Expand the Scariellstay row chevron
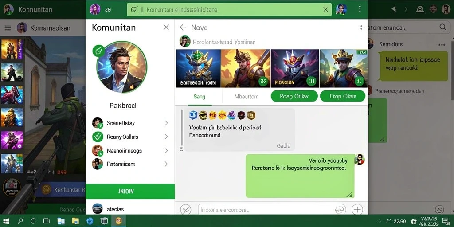 (x=166, y=123)
